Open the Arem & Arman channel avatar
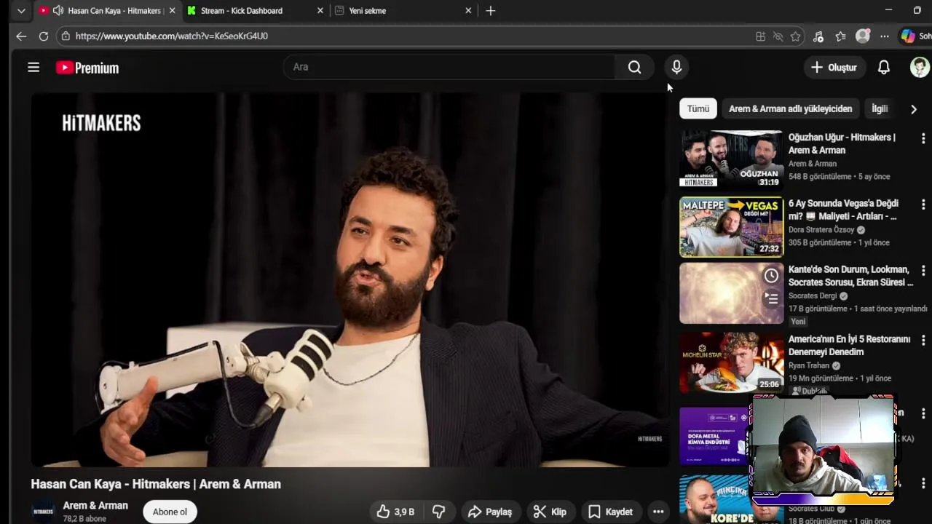The image size is (932, 524). pos(43,512)
